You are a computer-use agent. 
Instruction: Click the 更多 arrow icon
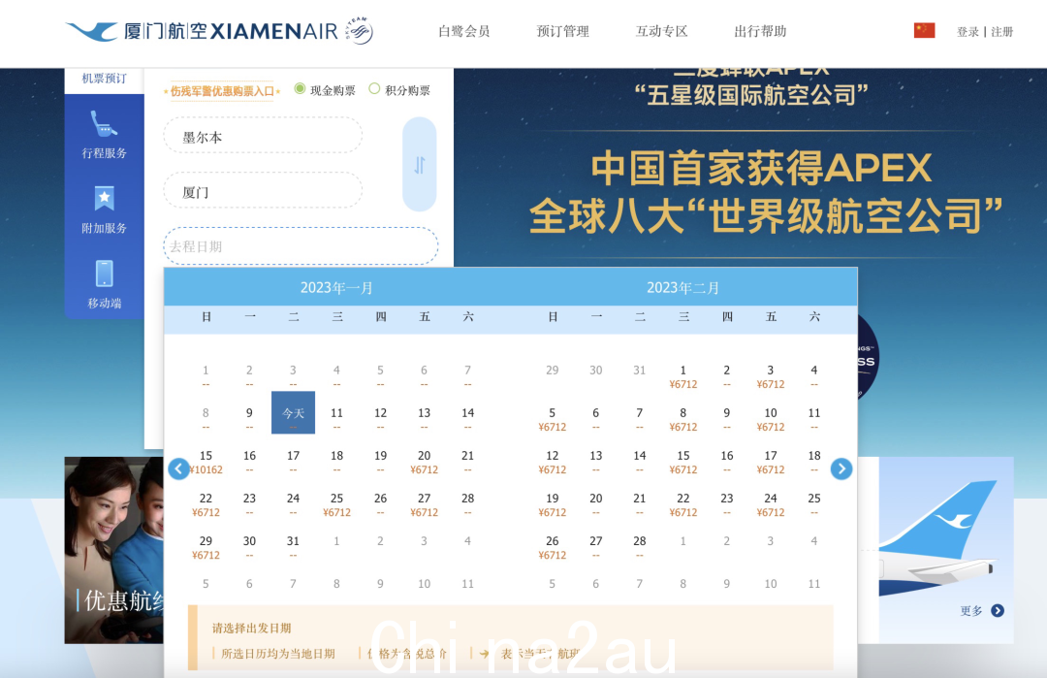coord(998,610)
